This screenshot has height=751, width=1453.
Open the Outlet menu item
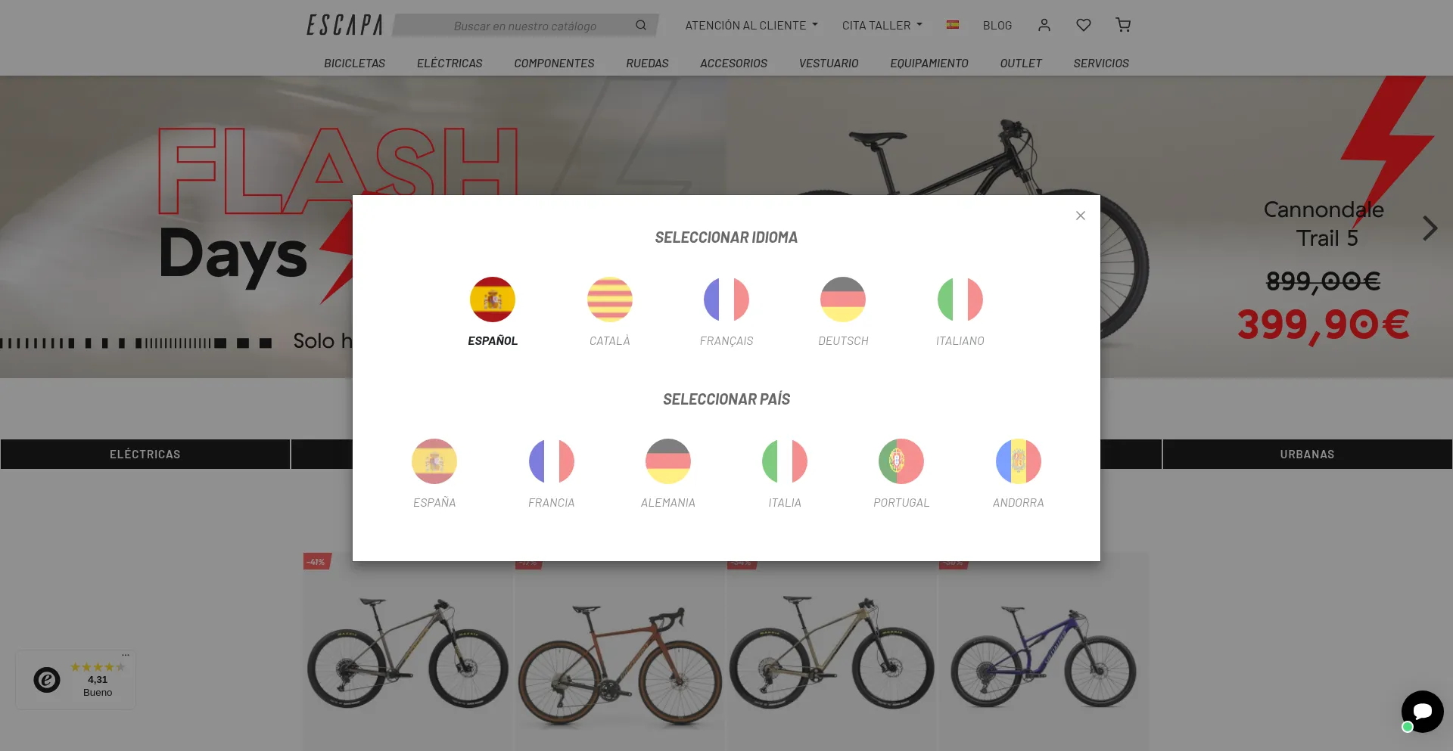(1021, 64)
